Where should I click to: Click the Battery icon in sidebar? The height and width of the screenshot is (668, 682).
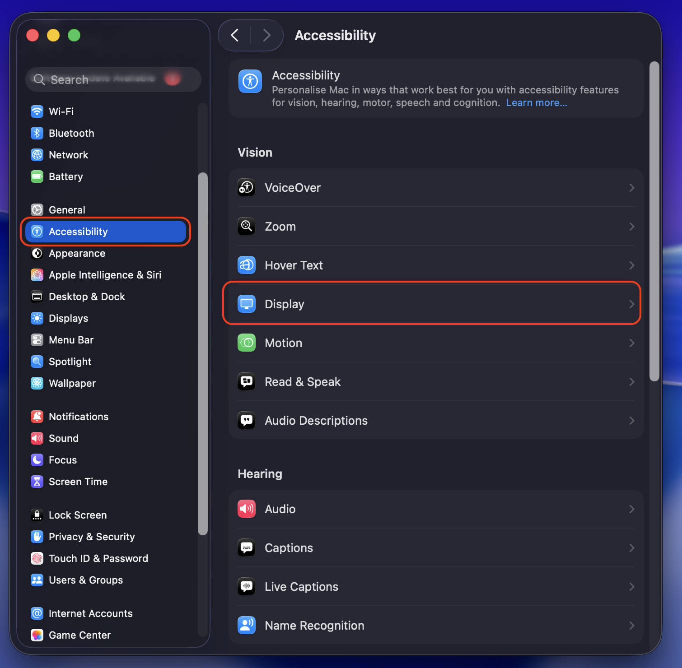pos(37,176)
